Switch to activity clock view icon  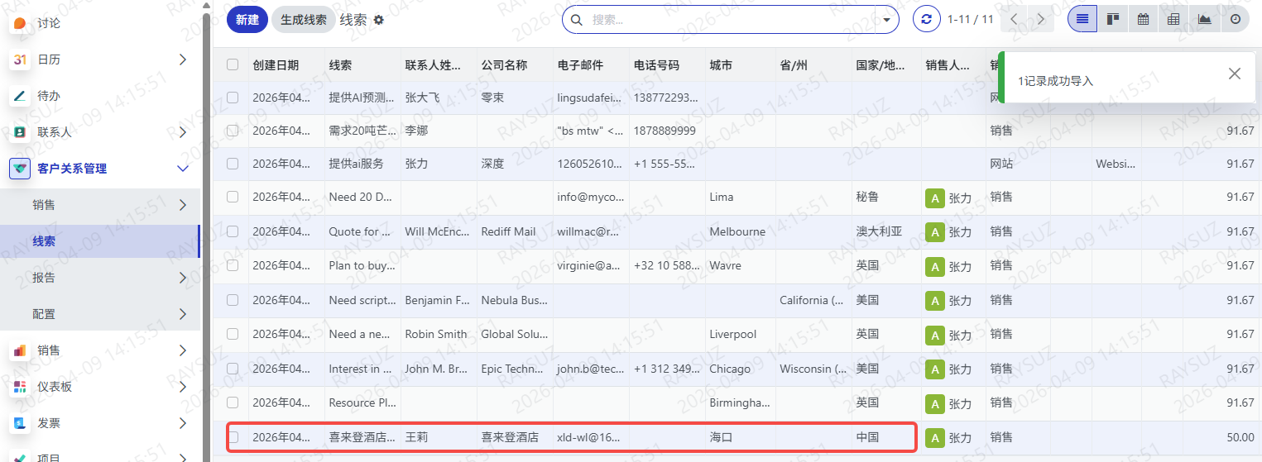(1235, 19)
